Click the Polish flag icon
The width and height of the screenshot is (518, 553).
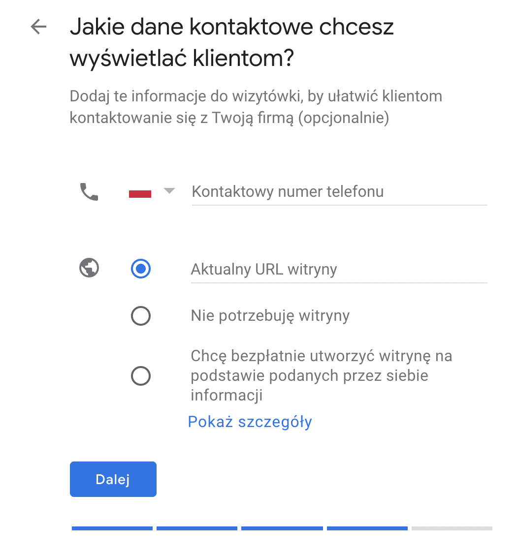click(140, 194)
